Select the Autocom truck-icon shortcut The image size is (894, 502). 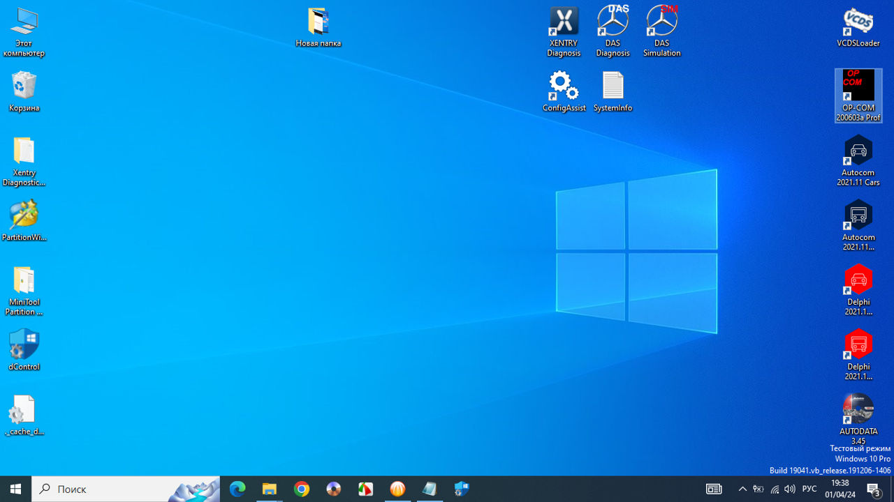point(858,226)
